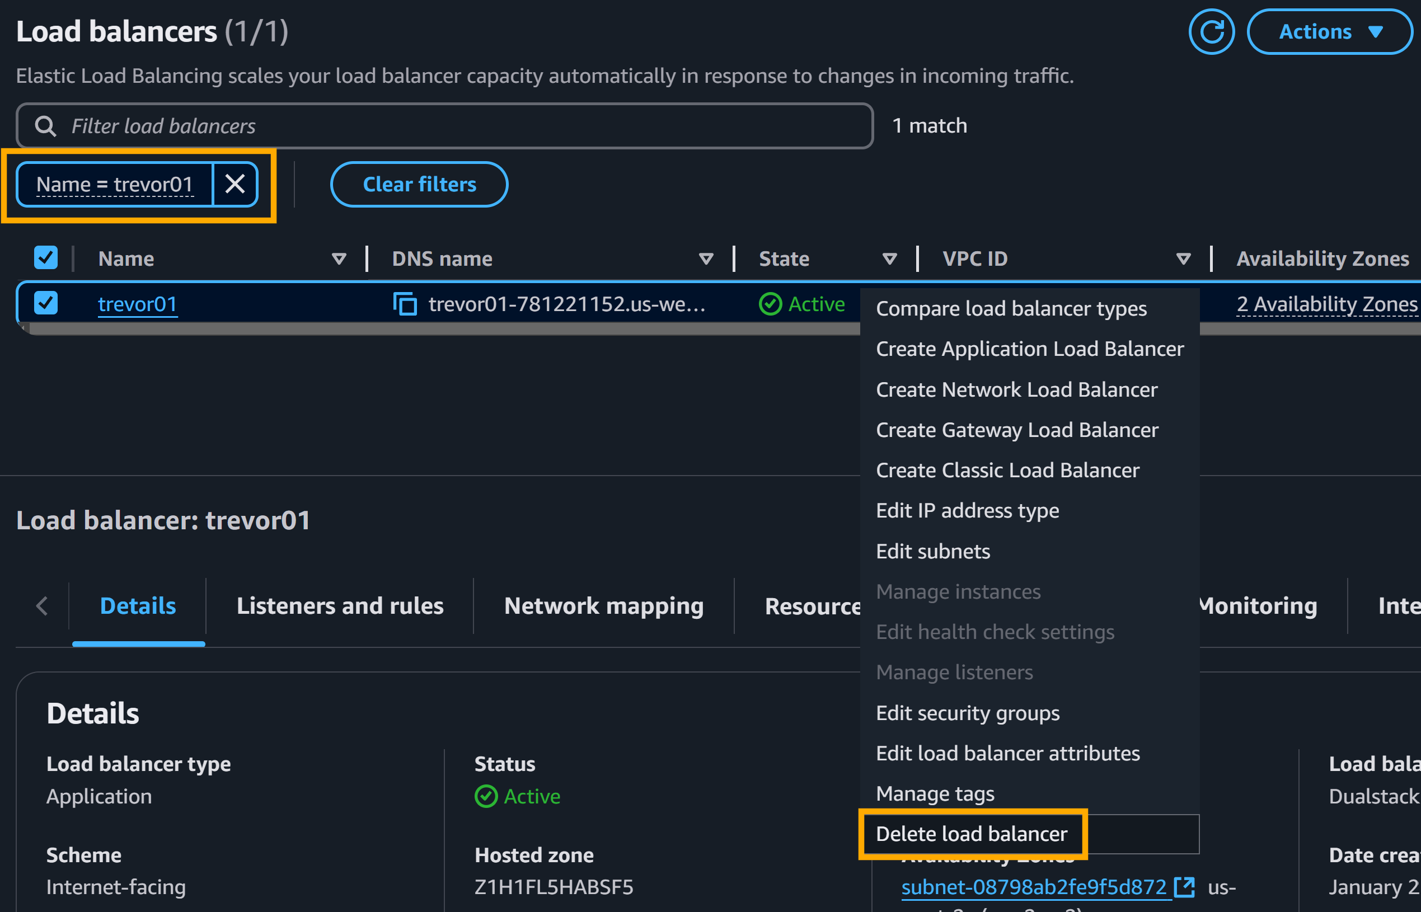Copy the trevor01 DNS name
The image size is (1421, 912).
[405, 304]
